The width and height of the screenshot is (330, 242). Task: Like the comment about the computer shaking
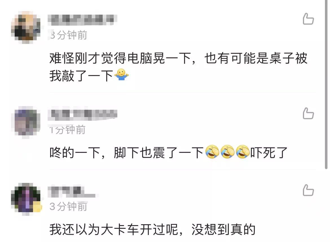click(x=308, y=19)
